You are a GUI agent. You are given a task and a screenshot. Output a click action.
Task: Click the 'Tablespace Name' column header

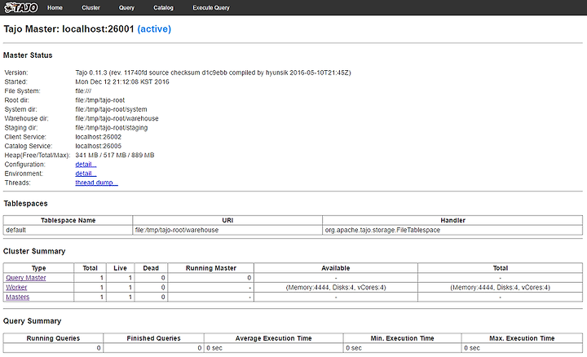[x=68, y=220]
